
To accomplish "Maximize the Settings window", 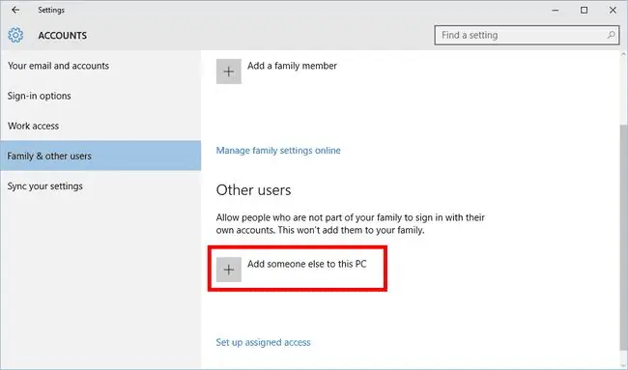I will (584, 10).
